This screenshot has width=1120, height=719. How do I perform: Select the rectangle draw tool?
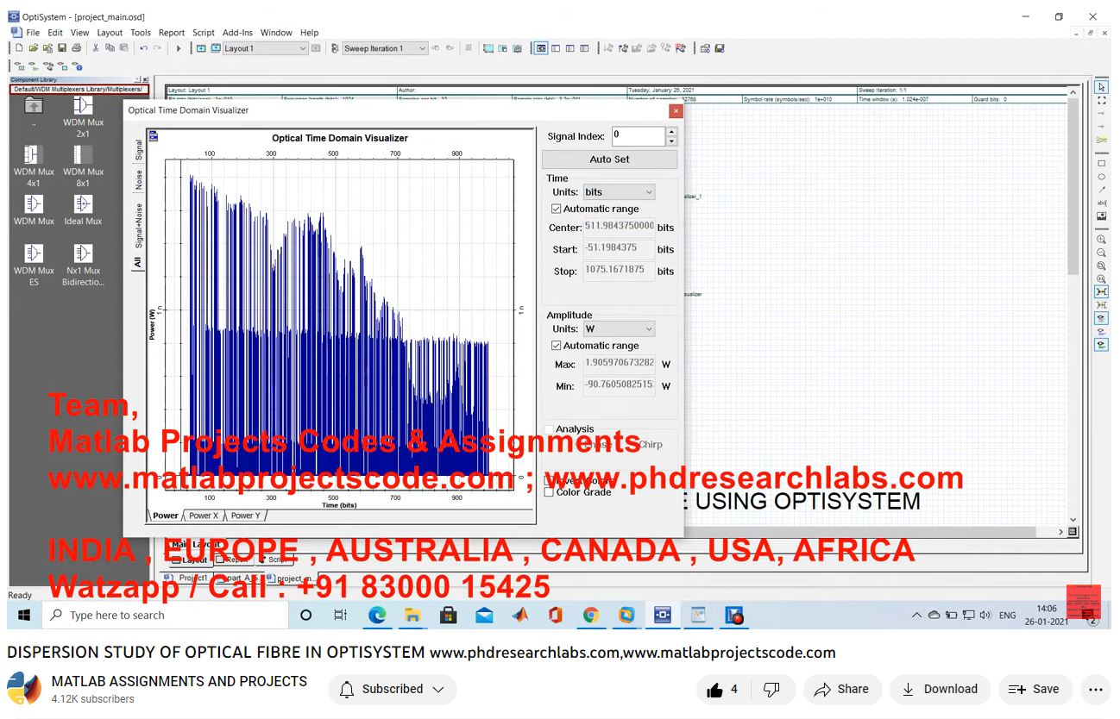(1101, 163)
